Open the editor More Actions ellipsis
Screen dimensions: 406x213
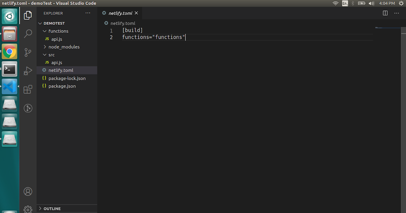click(x=397, y=13)
